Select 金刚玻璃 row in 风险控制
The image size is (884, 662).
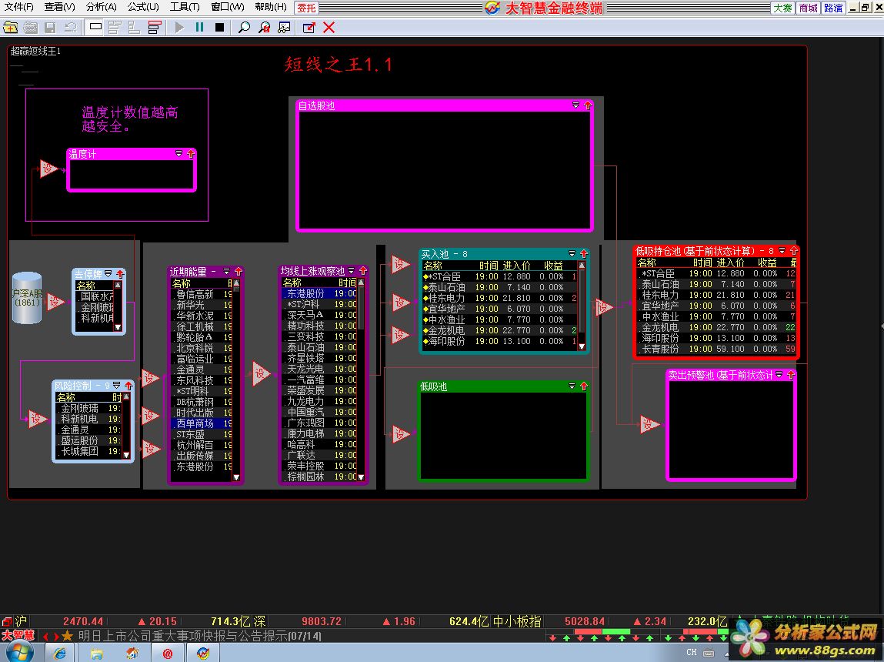tap(89, 408)
